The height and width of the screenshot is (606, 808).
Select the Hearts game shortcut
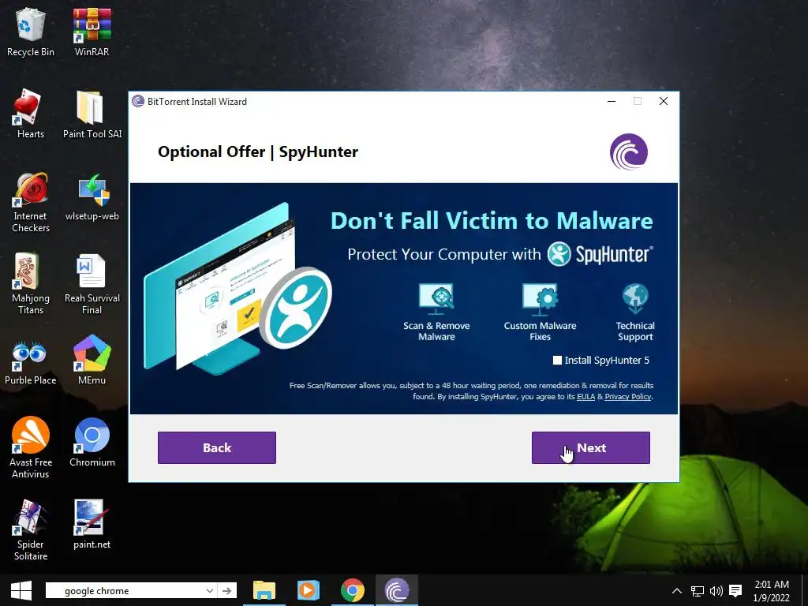pyautogui.click(x=31, y=114)
